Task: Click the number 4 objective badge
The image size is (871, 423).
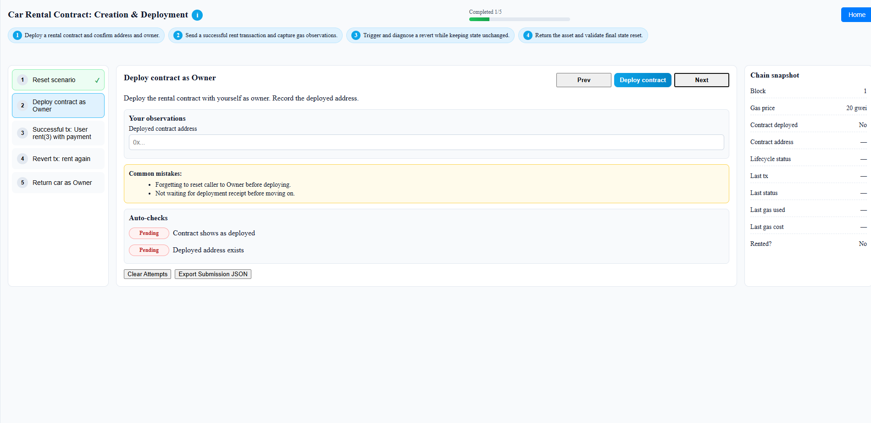Action: click(528, 35)
